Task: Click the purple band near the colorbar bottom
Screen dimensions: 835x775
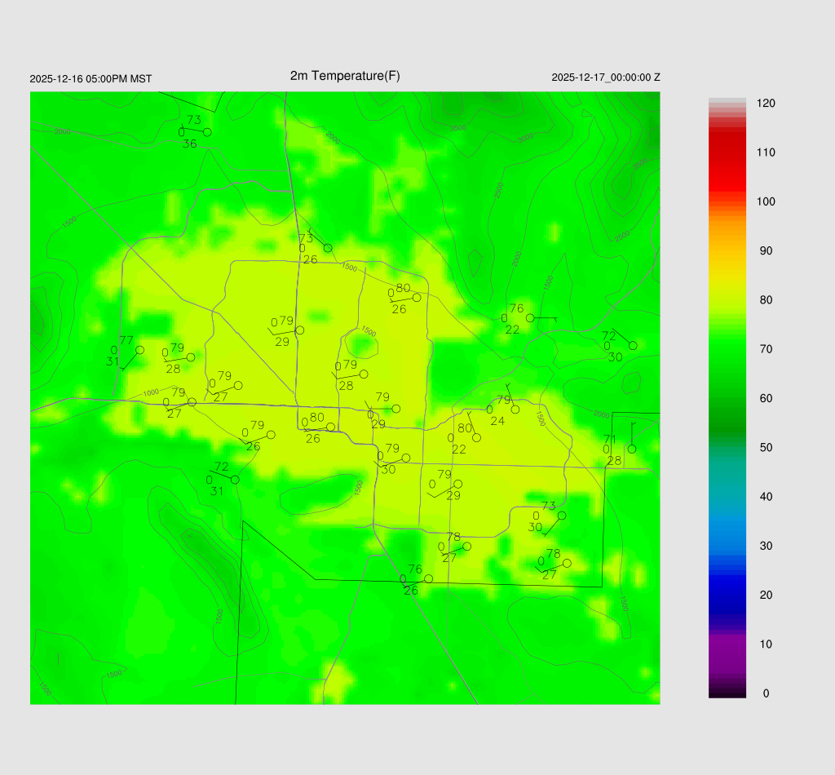Action: click(727, 653)
